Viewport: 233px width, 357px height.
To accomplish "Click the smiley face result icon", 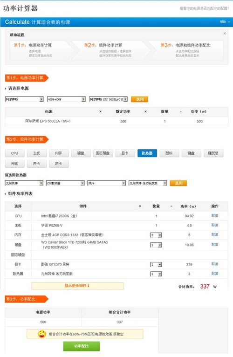I will point(41,334).
